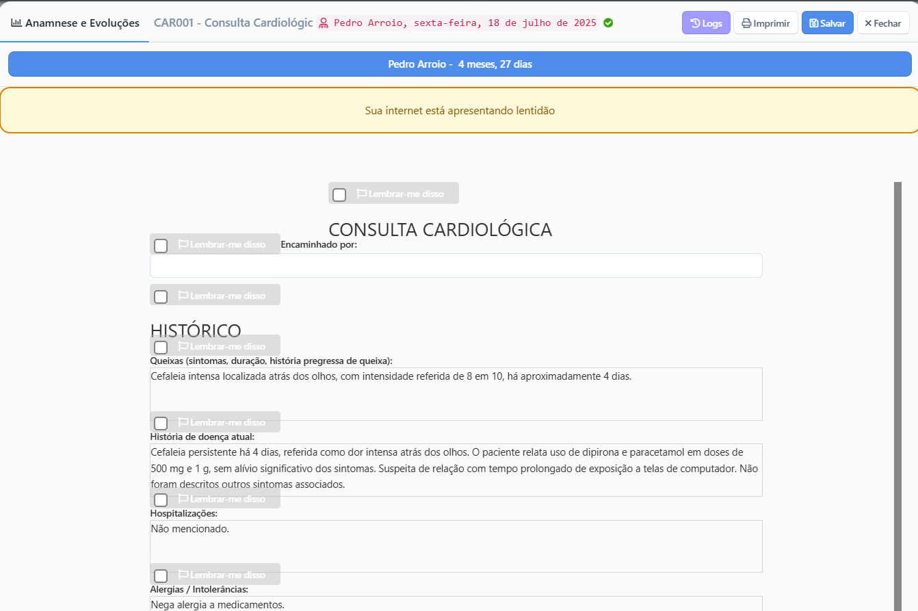This screenshot has width=918, height=611.
Task: Check Lembrar-me disso beside Encaminhado por
Action: (x=161, y=246)
